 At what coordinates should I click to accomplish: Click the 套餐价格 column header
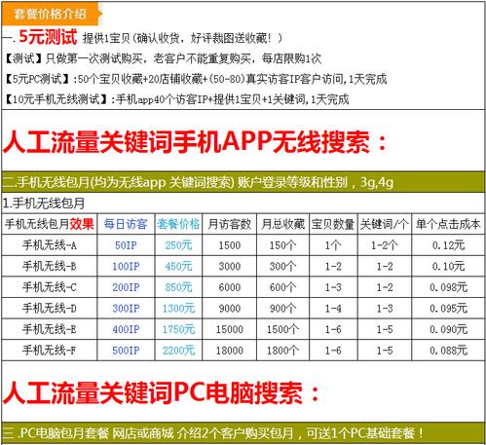point(178,224)
